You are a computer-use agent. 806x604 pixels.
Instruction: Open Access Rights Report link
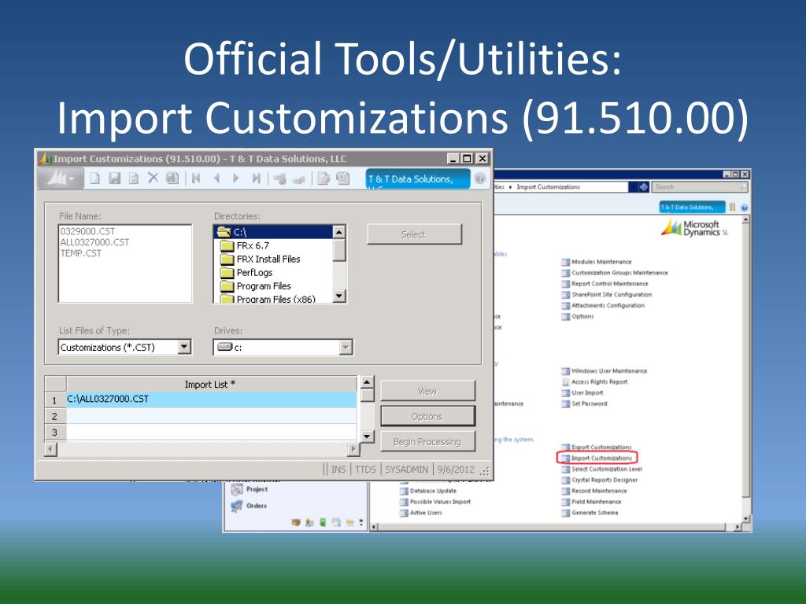(x=594, y=381)
